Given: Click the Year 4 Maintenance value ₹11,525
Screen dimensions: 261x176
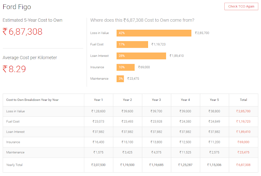Looking at the screenshot, I should tap(186, 152).
